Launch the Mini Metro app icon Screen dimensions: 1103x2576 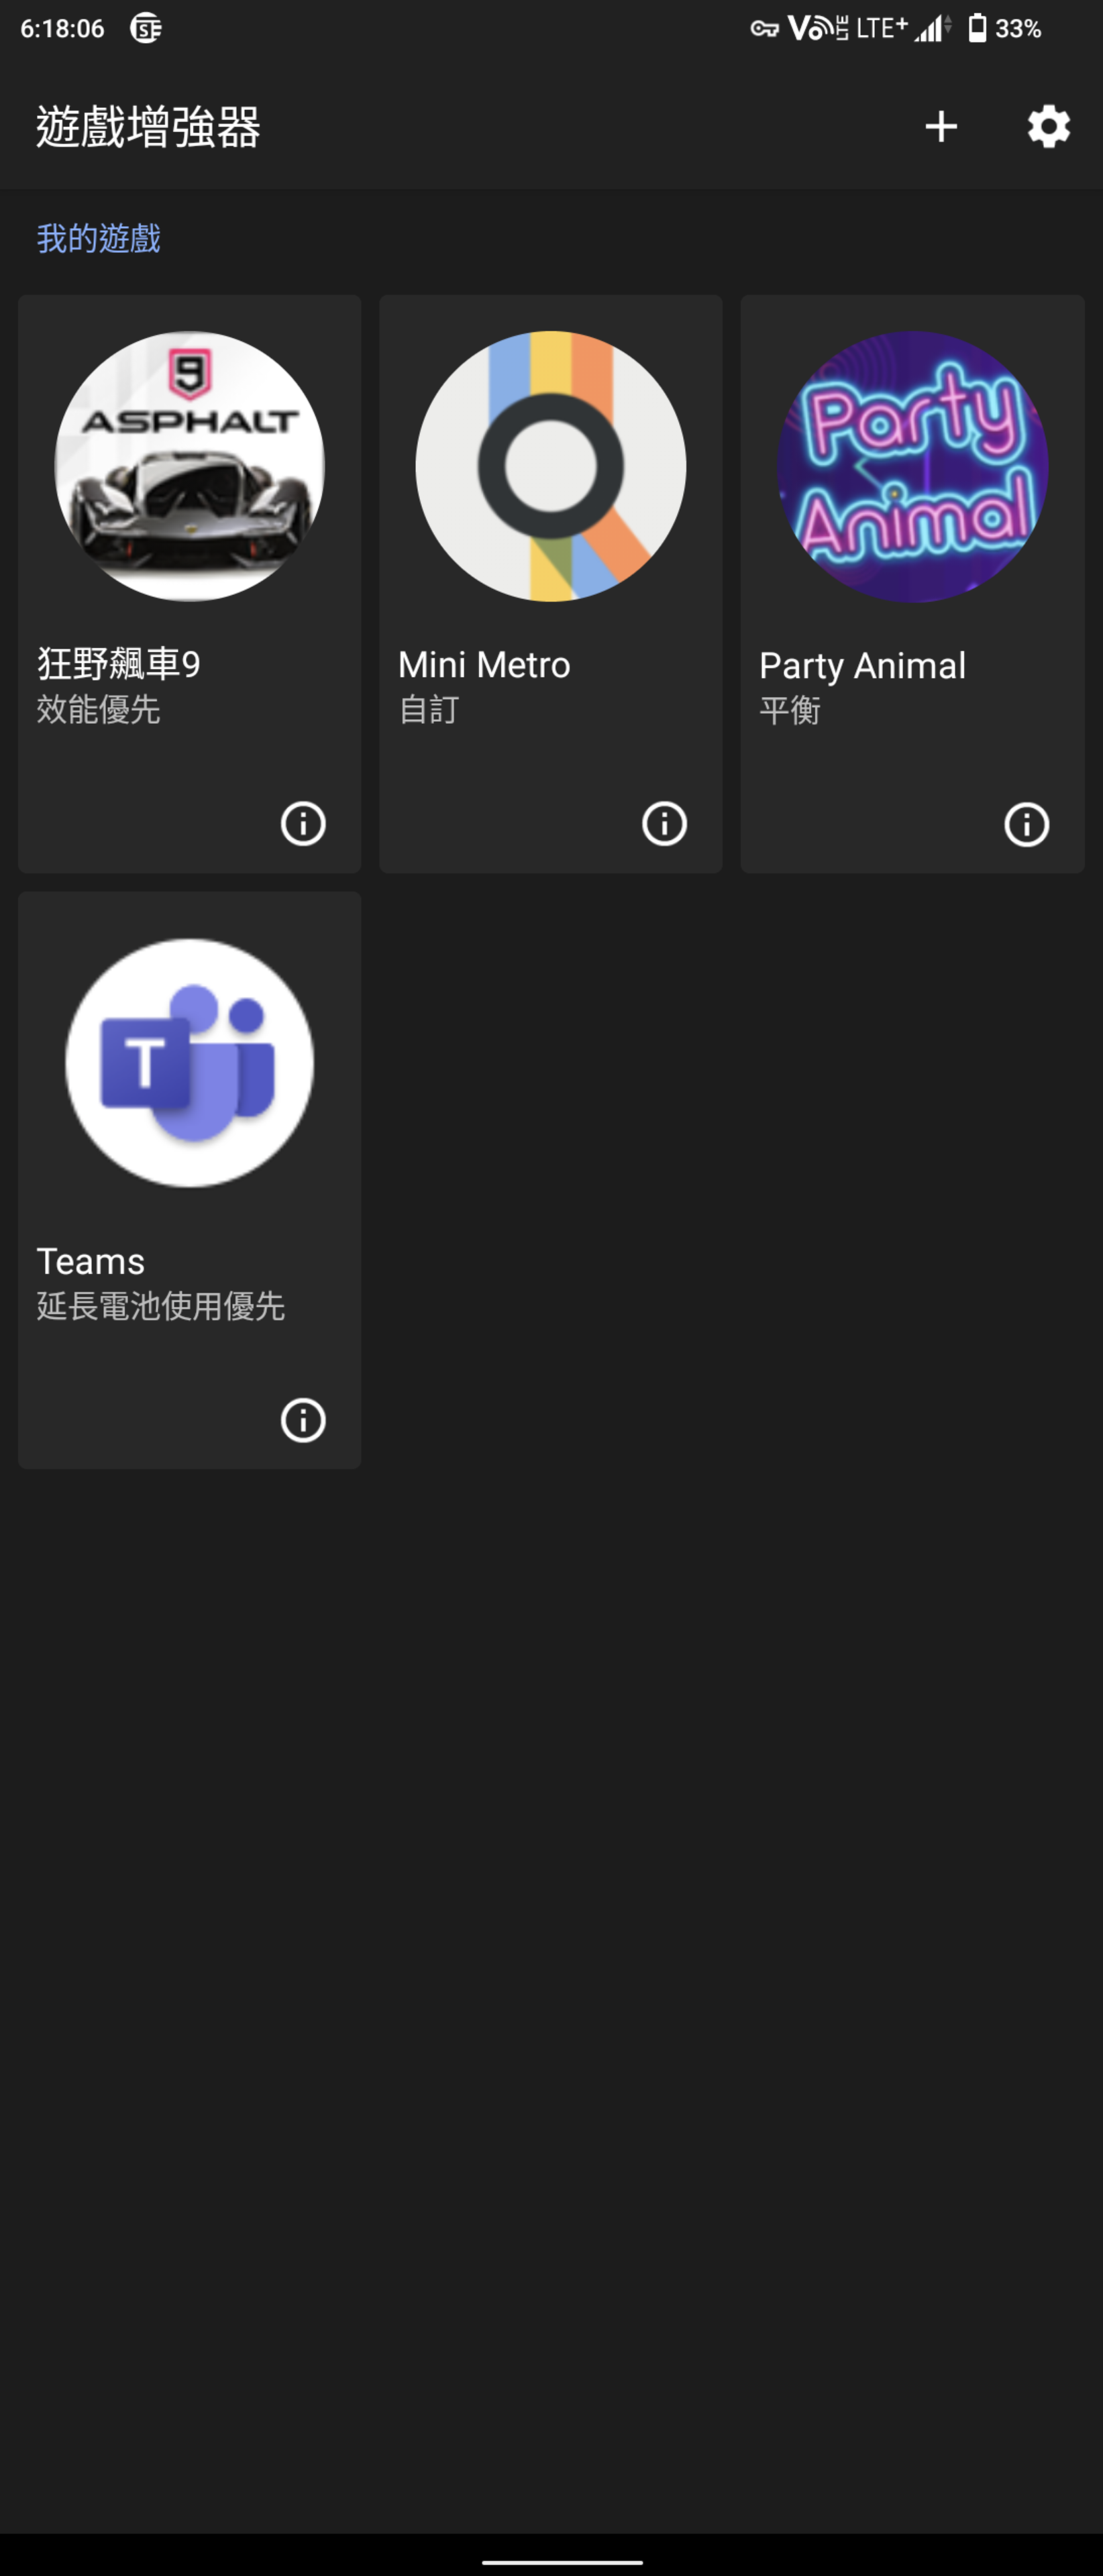point(550,466)
